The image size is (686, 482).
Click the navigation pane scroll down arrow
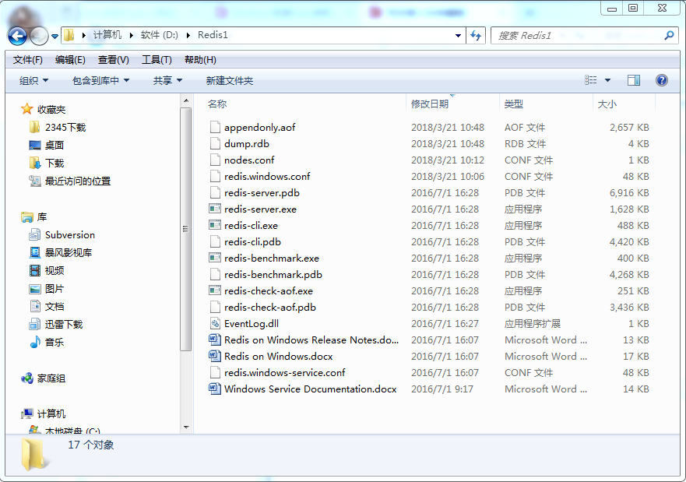[x=186, y=427]
